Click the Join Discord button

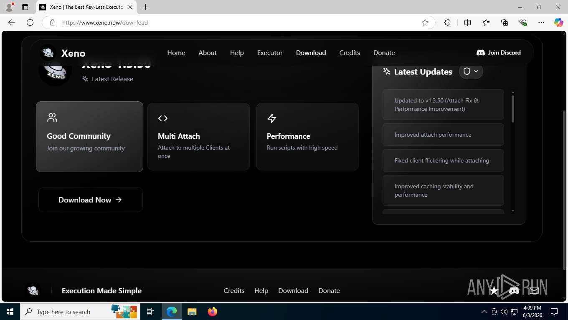pyautogui.click(x=499, y=52)
